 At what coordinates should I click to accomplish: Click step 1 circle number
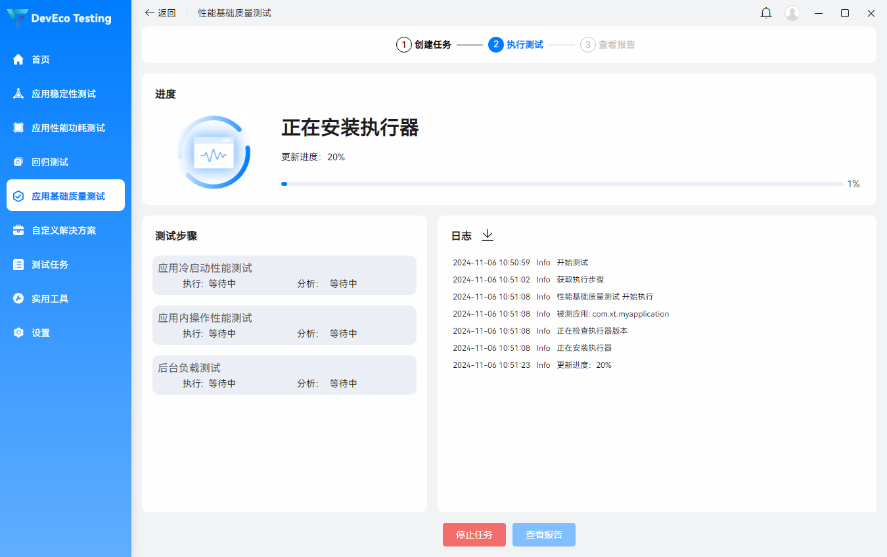[x=403, y=45]
